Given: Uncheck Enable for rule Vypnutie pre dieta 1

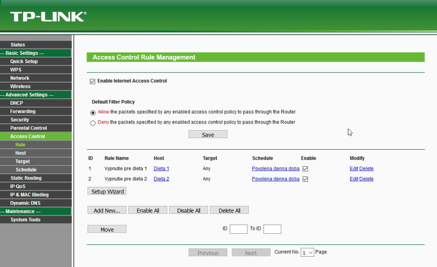Looking at the screenshot, I should pyautogui.click(x=305, y=169).
